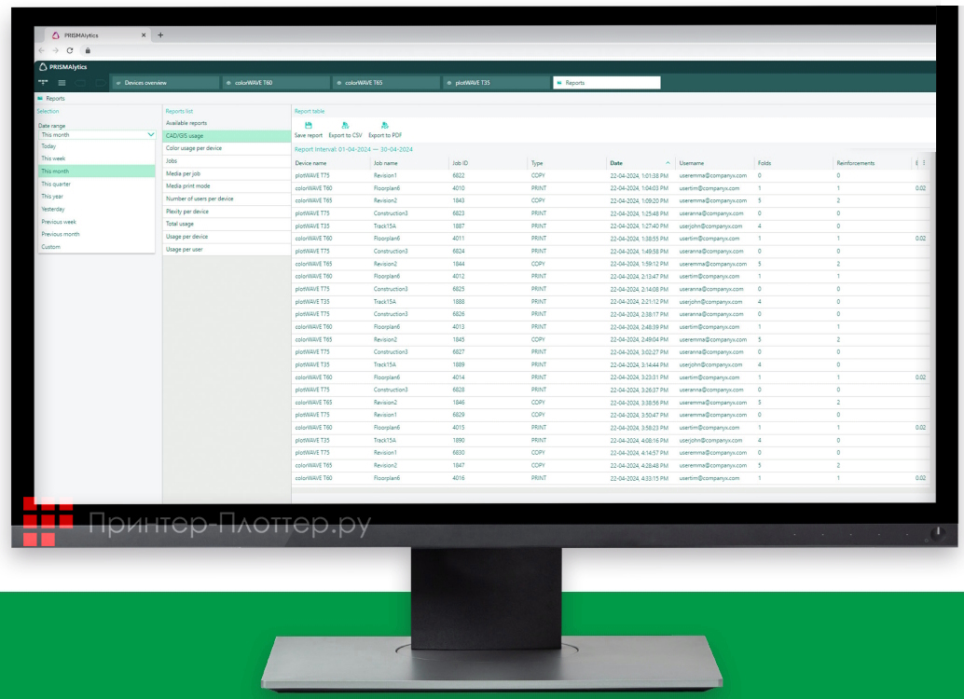Switch to the Devices overview tab
Viewport: 964px width, 699px height.
tap(165, 83)
